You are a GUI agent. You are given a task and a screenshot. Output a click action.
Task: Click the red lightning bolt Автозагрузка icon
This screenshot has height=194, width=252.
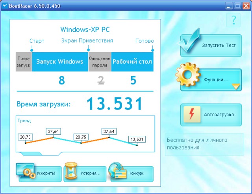click(192, 114)
